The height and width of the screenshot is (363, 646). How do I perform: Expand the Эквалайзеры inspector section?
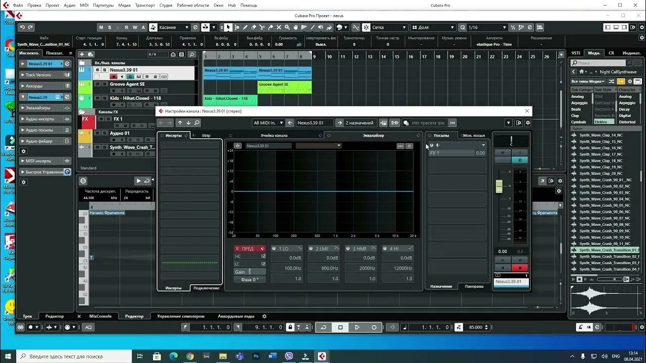click(x=45, y=108)
